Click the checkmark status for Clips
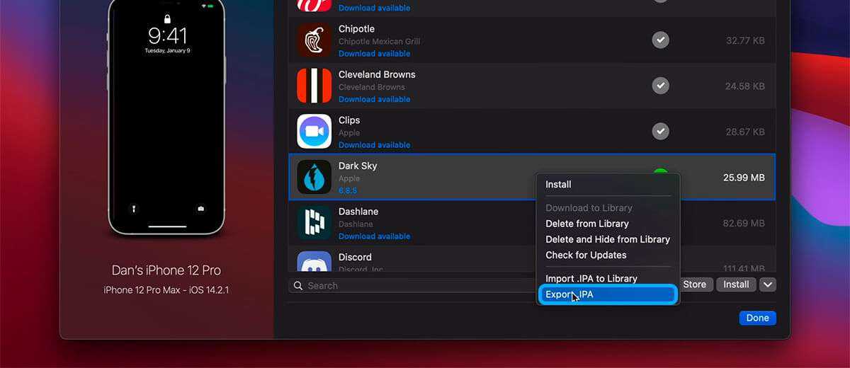The image size is (850, 368). tap(660, 132)
